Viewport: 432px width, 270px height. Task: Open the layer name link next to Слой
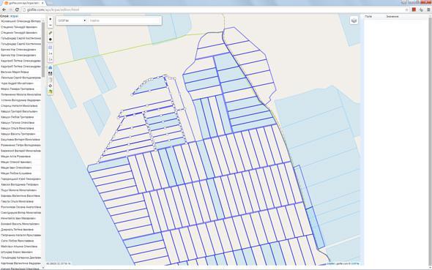14,16
